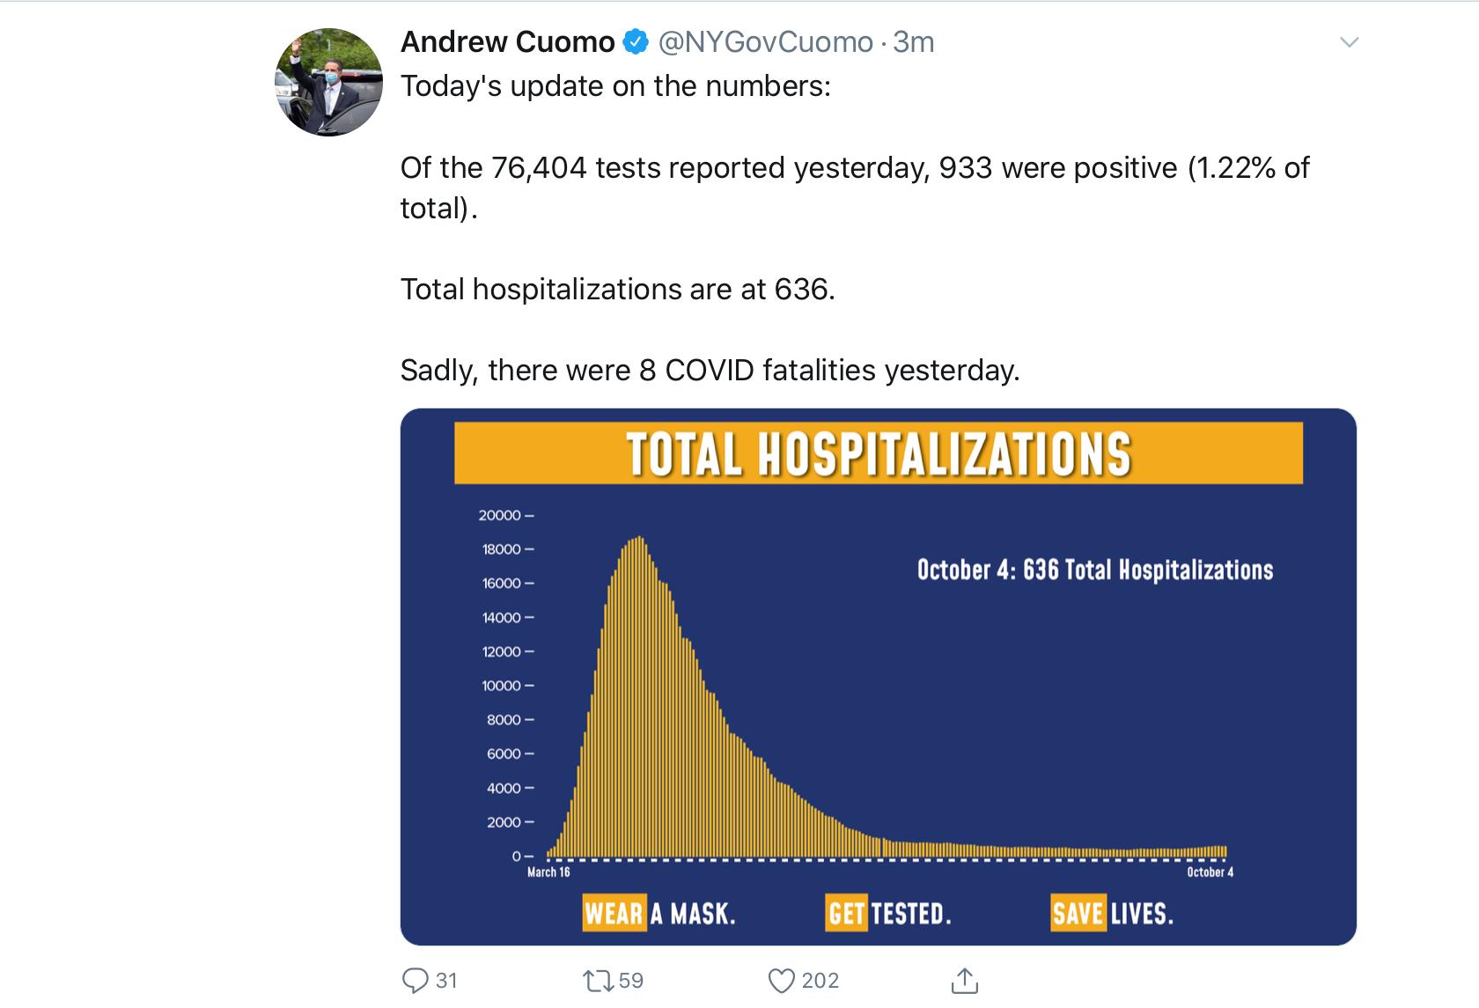Click the blue verified badge
Viewport: 1479px width, 1008px height.
[636, 41]
